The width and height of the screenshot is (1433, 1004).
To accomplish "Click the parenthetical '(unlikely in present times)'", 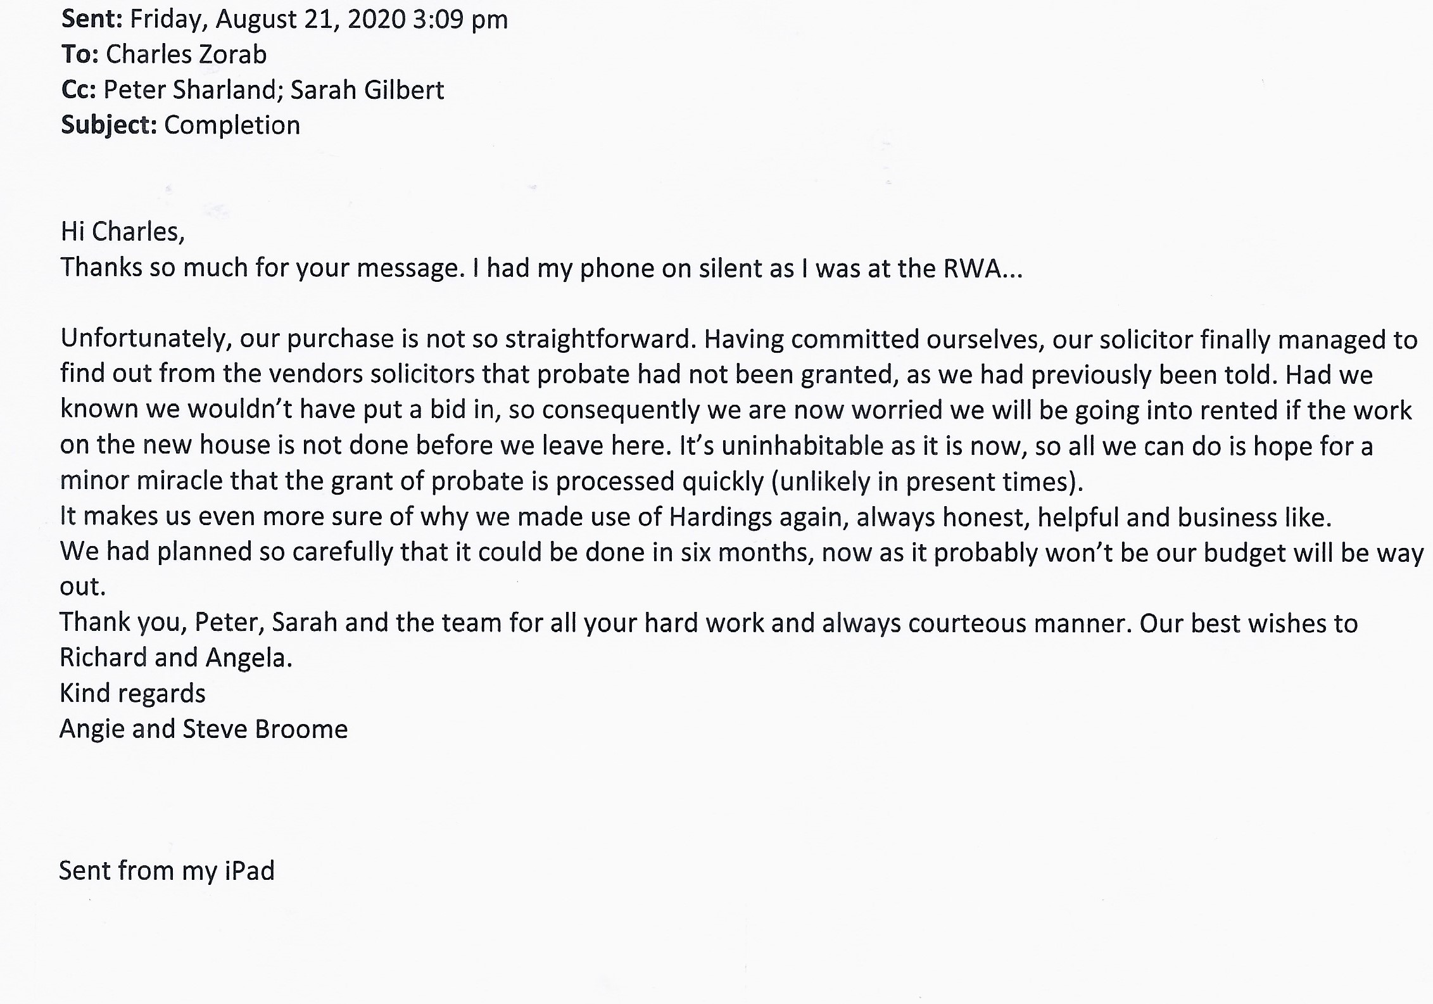I will coord(927,482).
